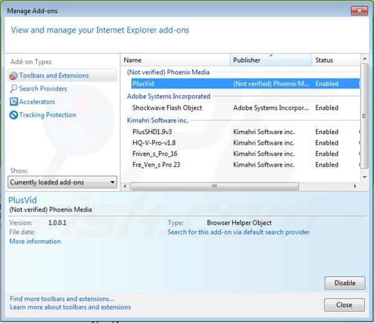Select the Friven_s_Pro_16 add-on
The height and width of the screenshot is (323, 374).
click(x=155, y=154)
